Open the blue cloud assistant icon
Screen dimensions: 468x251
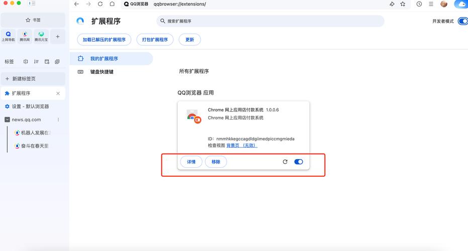click(461, 4)
